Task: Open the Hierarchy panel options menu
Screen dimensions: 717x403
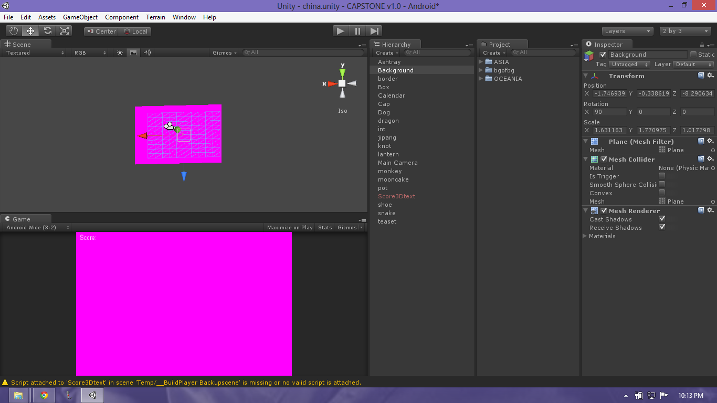Action: click(x=469, y=45)
